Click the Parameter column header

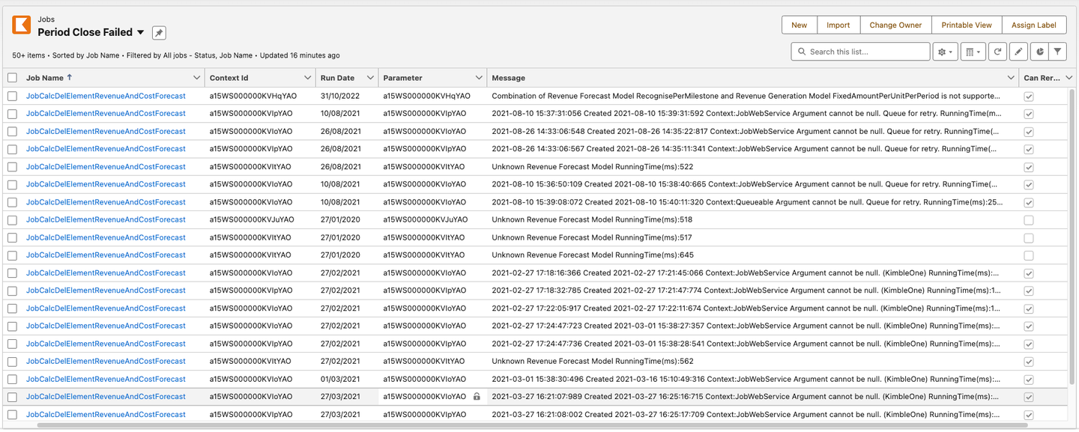click(402, 78)
